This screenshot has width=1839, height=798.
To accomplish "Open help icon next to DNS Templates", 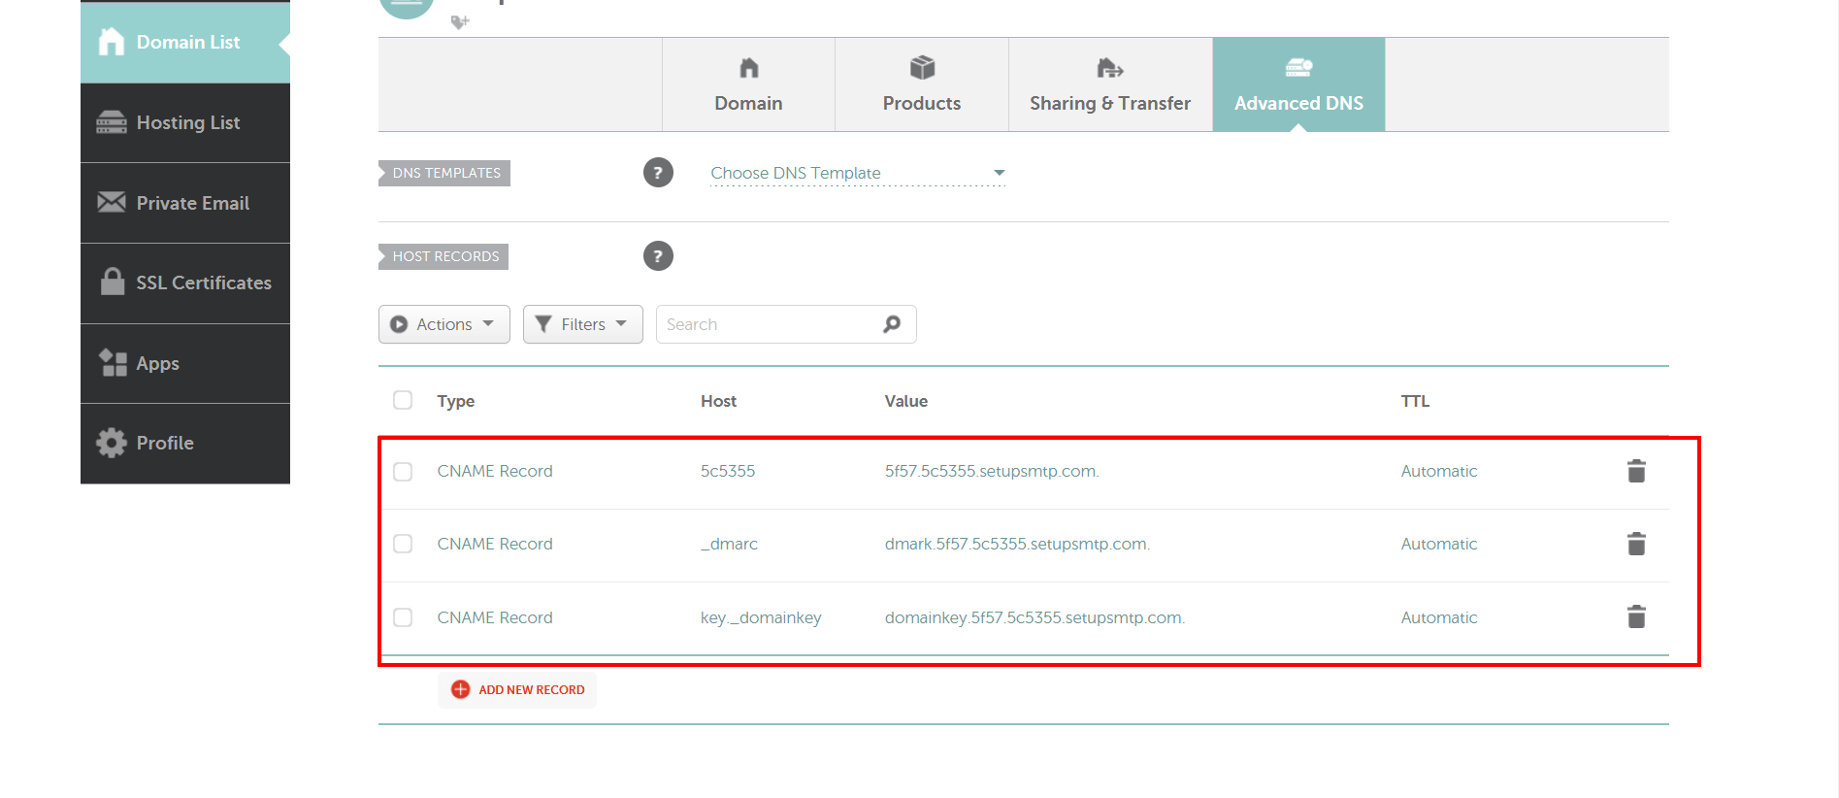I will click(x=658, y=173).
